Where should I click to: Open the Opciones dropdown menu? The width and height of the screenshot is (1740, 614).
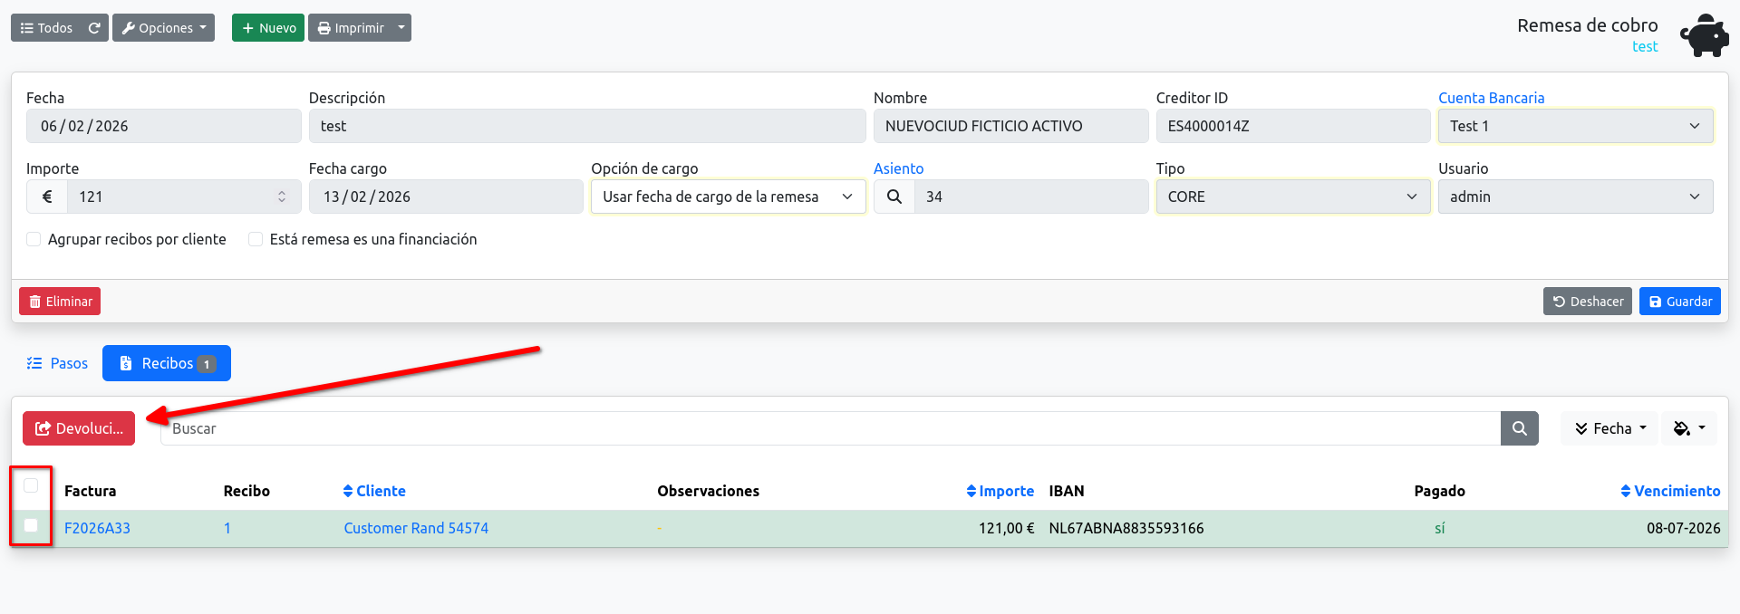pos(163,28)
